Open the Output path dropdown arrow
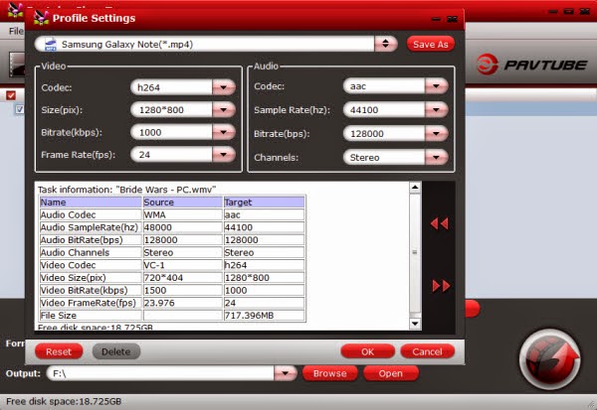Image resolution: width=597 pixels, height=410 pixels. point(286,373)
